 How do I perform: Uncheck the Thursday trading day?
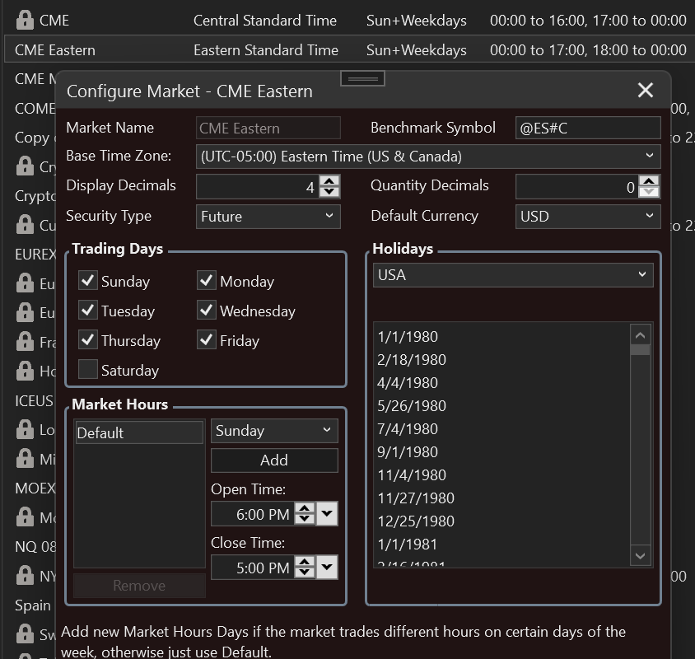coord(88,339)
